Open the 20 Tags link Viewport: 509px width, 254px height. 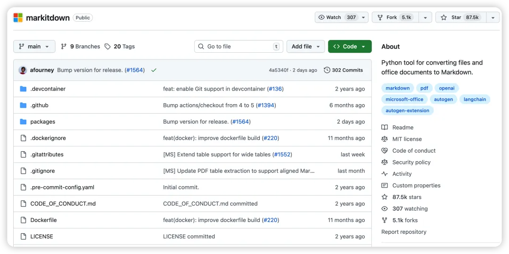120,47
